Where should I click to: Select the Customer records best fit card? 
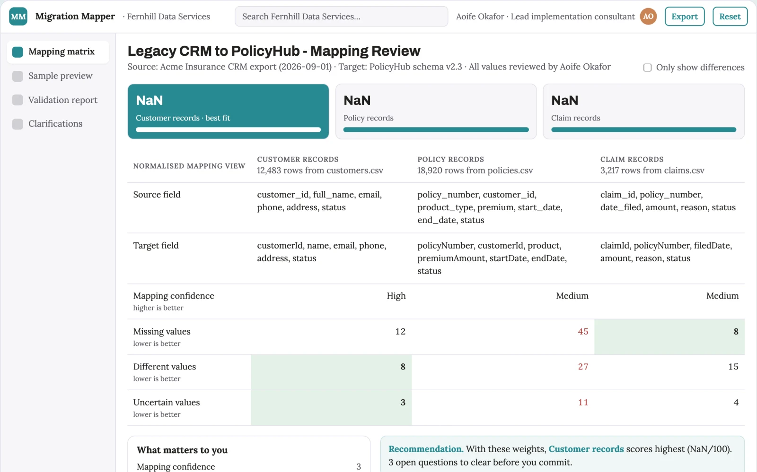point(228,112)
